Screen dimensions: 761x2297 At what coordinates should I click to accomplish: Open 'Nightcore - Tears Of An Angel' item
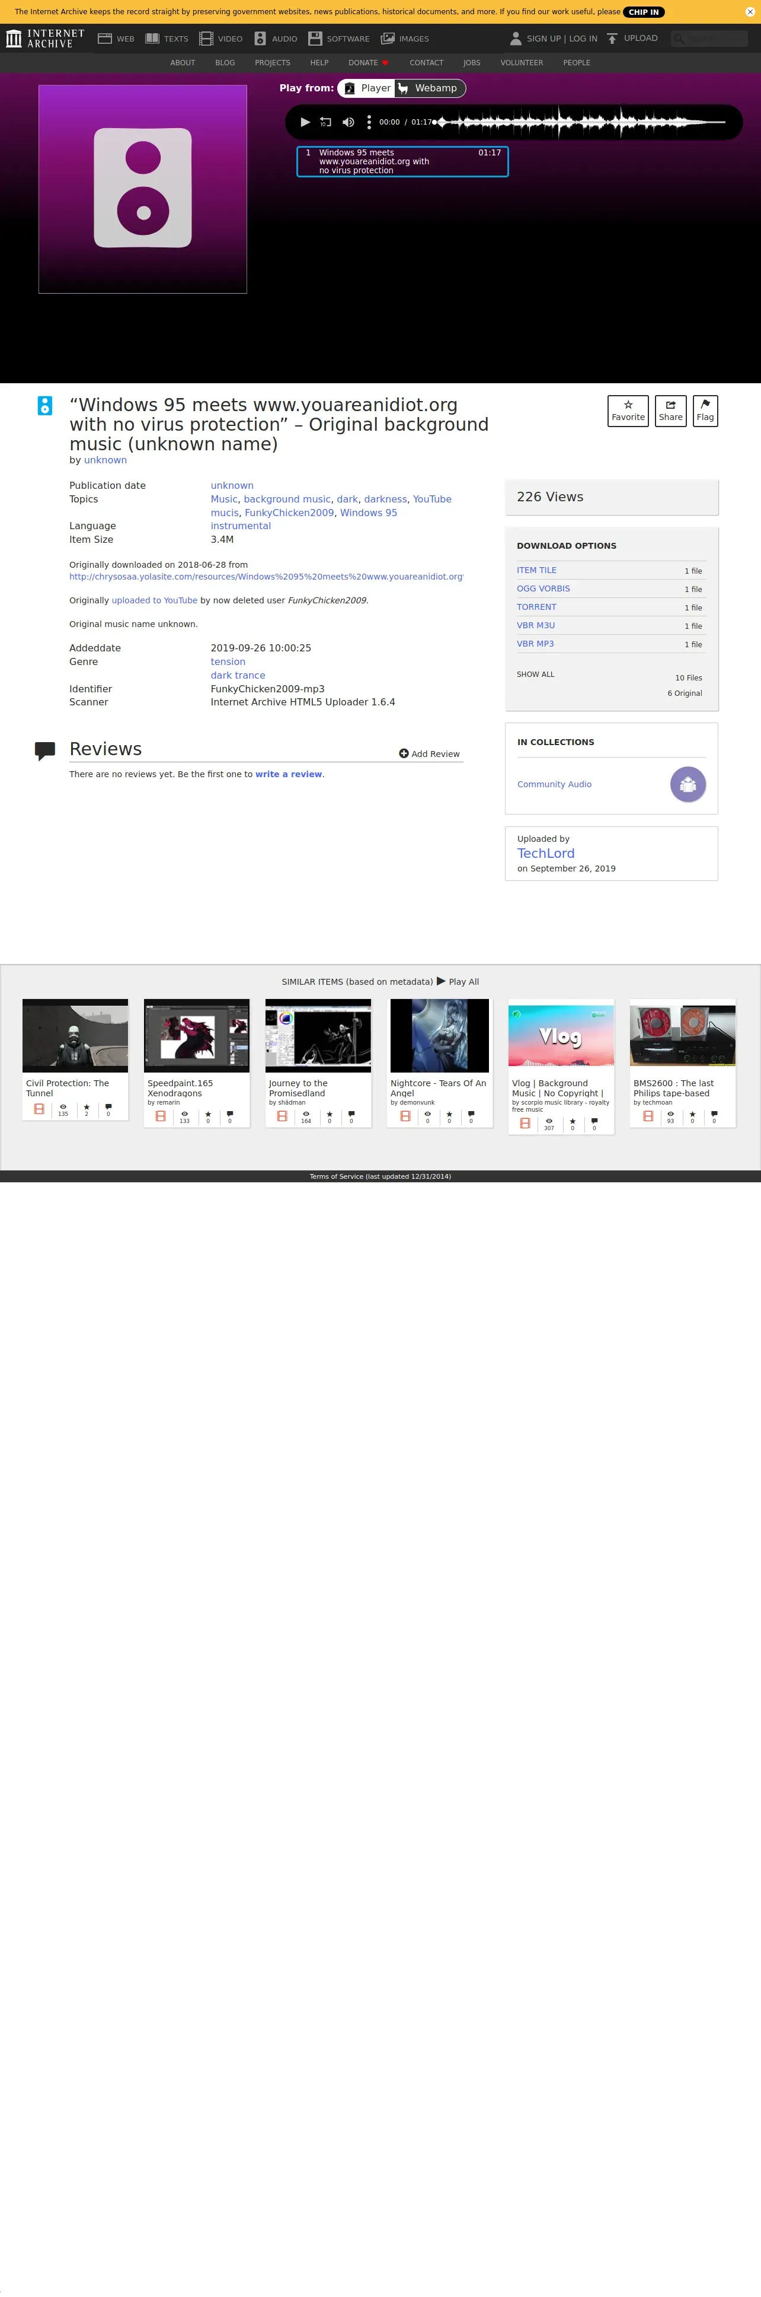pos(439,1063)
